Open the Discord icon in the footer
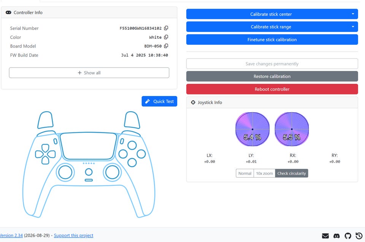 click(336, 236)
